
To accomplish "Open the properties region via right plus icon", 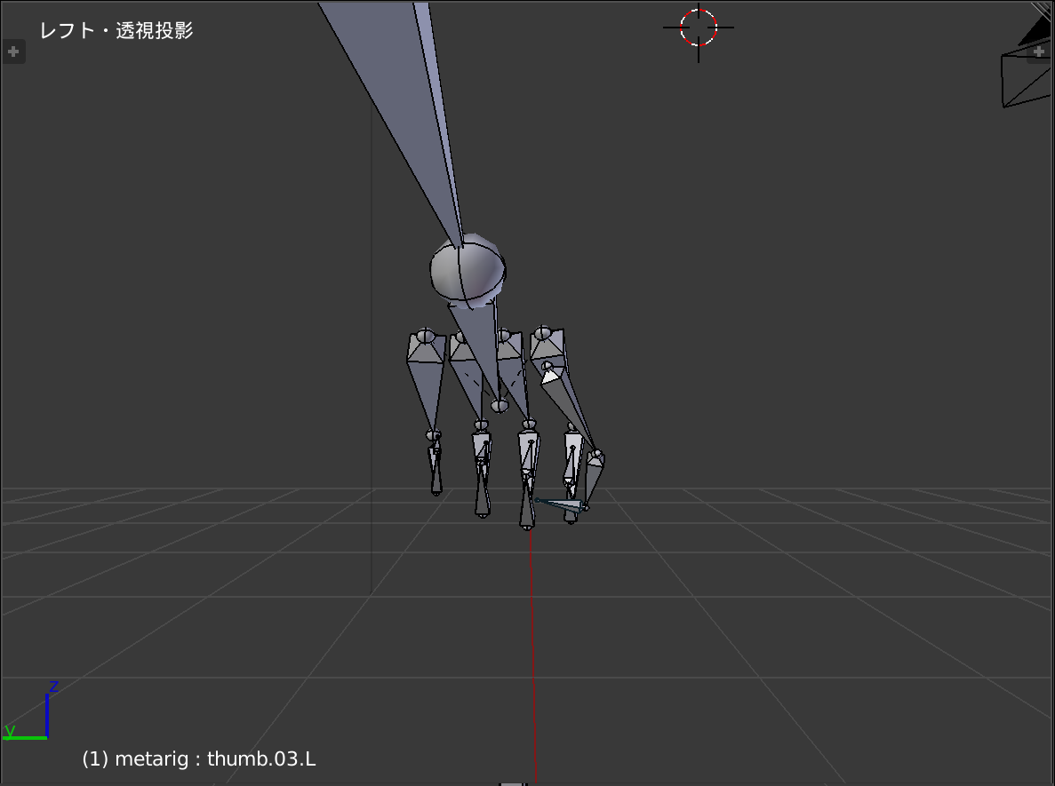I will tap(1038, 52).
